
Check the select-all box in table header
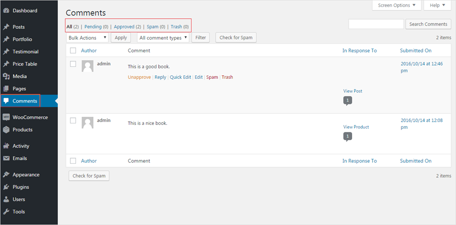coord(73,51)
